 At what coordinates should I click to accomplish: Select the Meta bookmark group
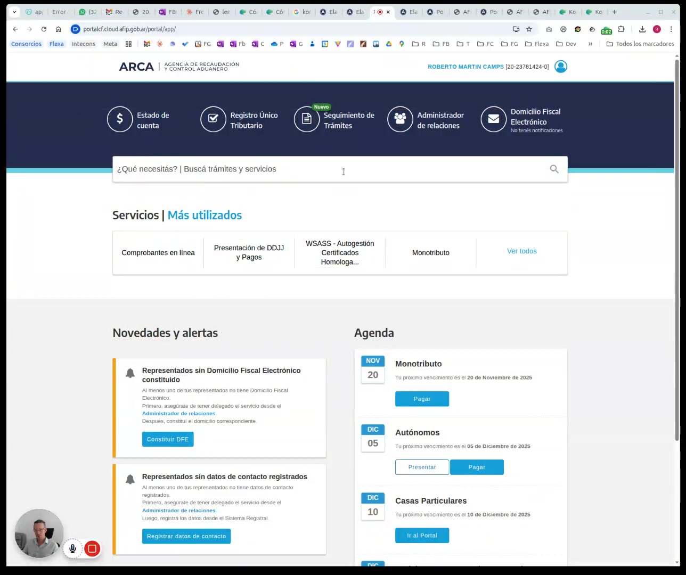pyautogui.click(x=110, y=44)
